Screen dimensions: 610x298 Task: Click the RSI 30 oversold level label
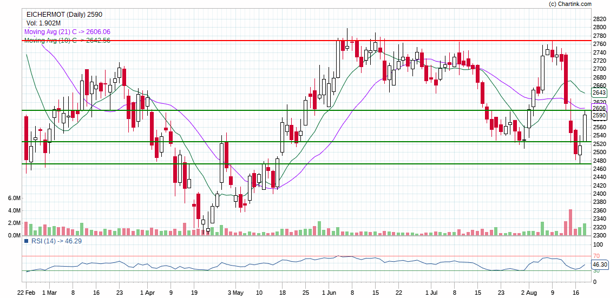(596, 270)
